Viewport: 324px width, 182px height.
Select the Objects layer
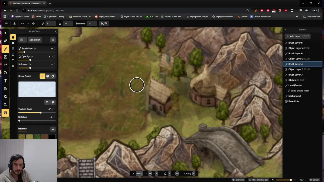(302, 80)
